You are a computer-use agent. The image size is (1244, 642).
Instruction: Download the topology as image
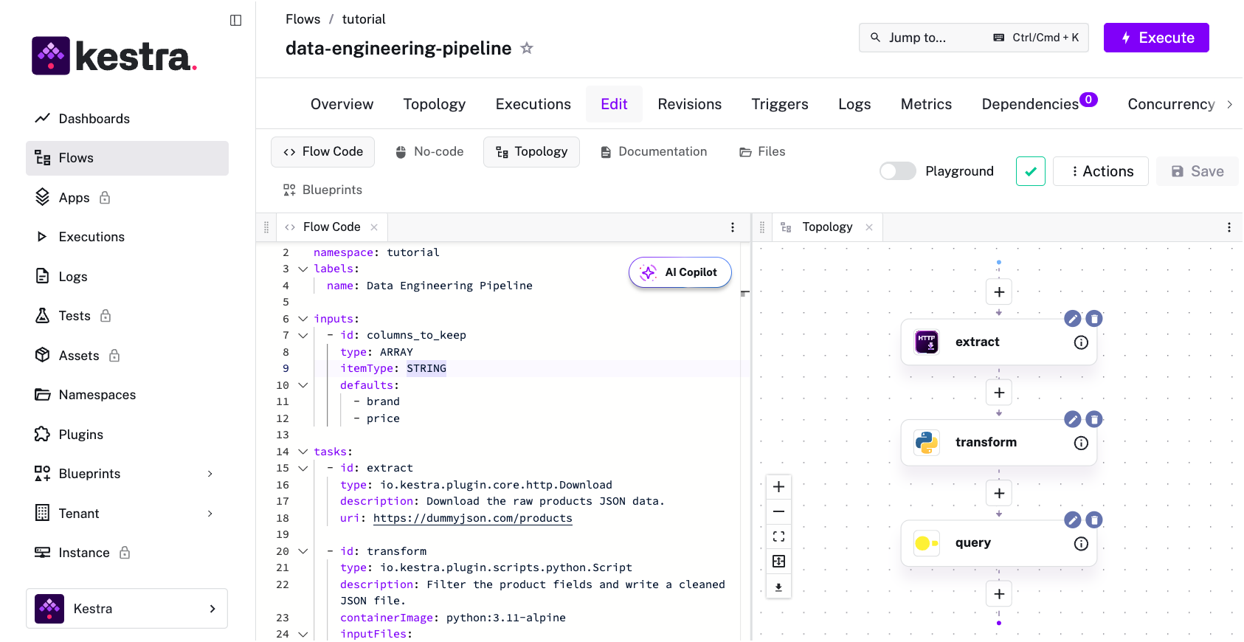778,587
